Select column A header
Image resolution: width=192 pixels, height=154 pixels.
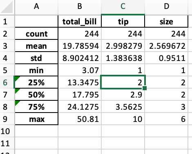point(36,7)
